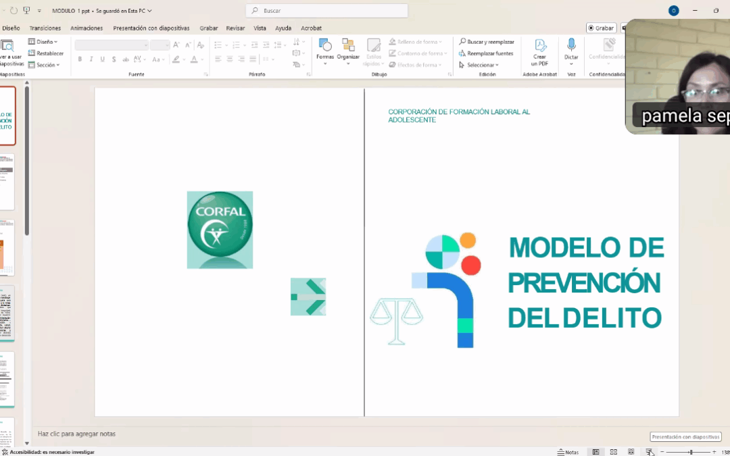This screenshot has width=730, height=456.
Task: Click the zoom out minus button
Action: click(662, 452)
